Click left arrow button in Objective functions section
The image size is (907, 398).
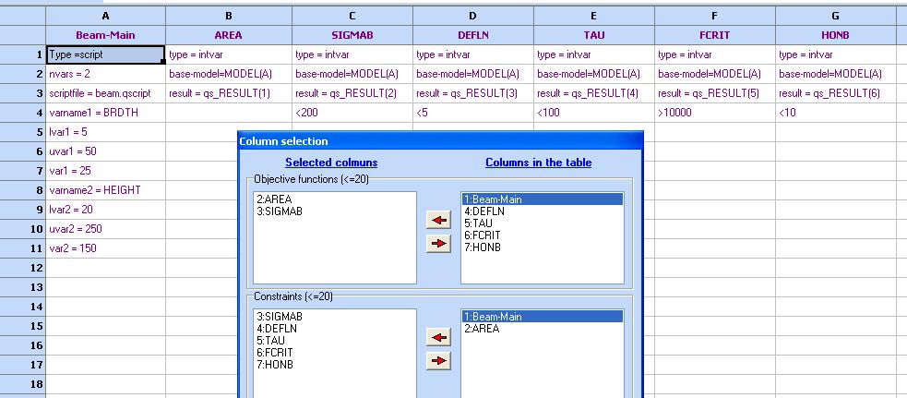point(438,220)
